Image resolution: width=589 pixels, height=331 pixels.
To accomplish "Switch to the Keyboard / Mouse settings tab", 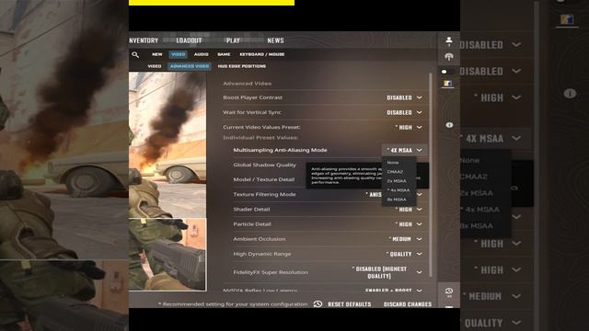I will tap(261, 54).
